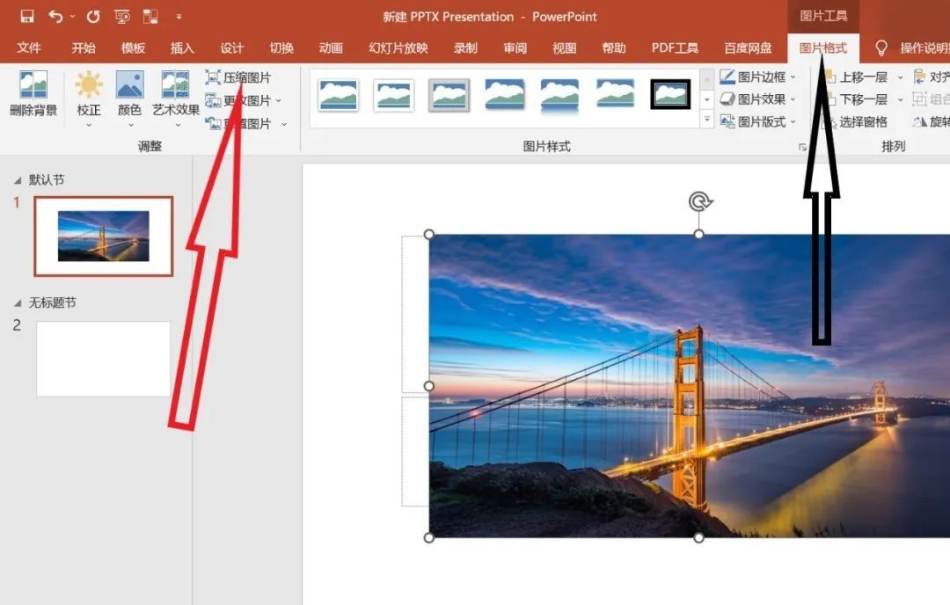Screen dimensions: 950x605
Task: Undo the last action
Action: [55, 17]
